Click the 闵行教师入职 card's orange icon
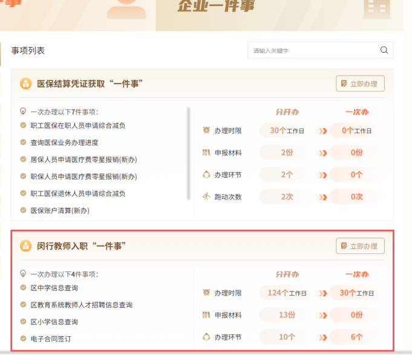The width and height of the screenshot is (412, 355). pos(25,246)
